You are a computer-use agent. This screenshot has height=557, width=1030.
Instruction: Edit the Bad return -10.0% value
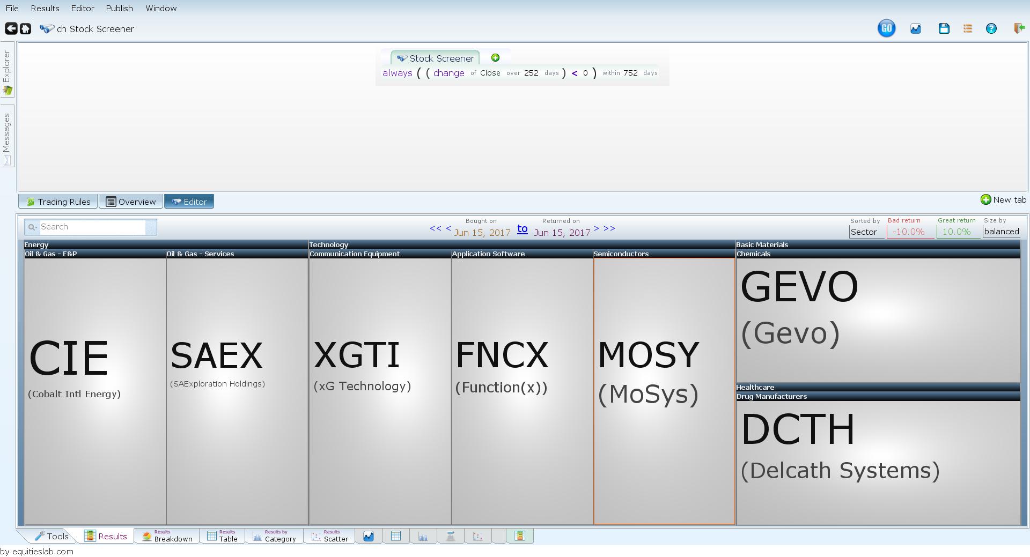(910, 232)
